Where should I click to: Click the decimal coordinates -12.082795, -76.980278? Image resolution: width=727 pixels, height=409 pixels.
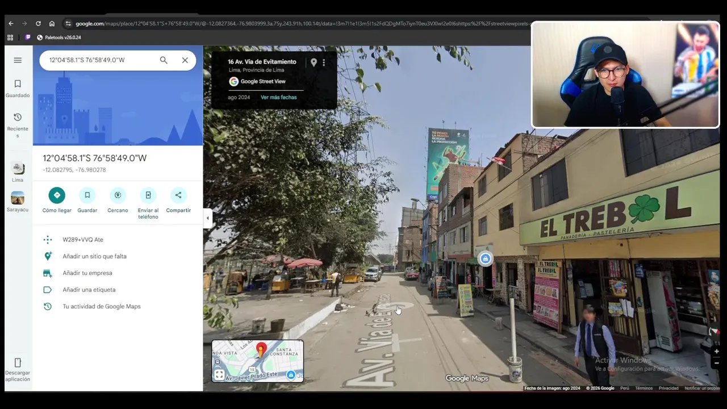point(74,170)
